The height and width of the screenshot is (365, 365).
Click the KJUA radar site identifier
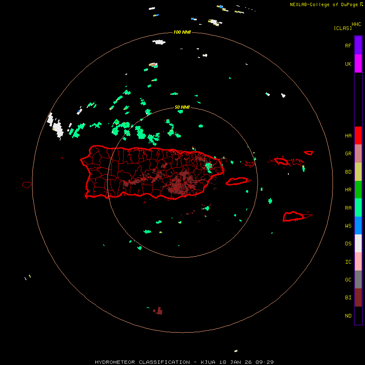208,362
